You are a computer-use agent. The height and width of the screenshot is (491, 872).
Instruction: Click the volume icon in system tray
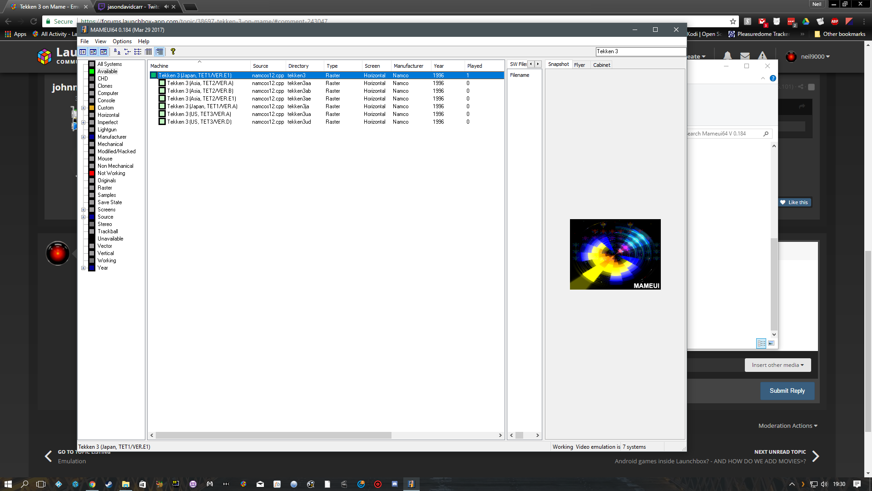click(824, 484)
